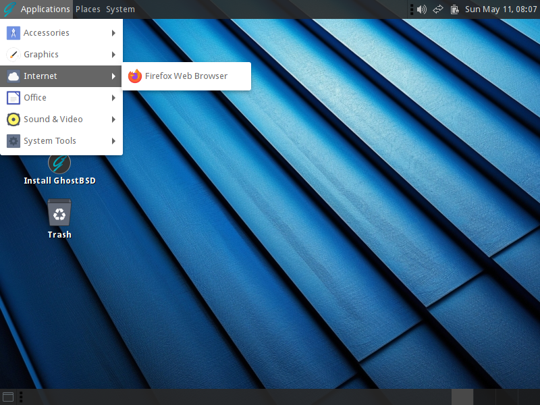Click the System Tools gear icon
The image size is (540, 405).
[x=13, y=141]
